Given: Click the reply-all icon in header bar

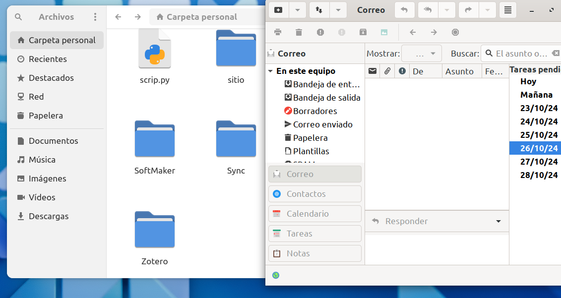Looking at the screenshot, I should pos(428,10).
